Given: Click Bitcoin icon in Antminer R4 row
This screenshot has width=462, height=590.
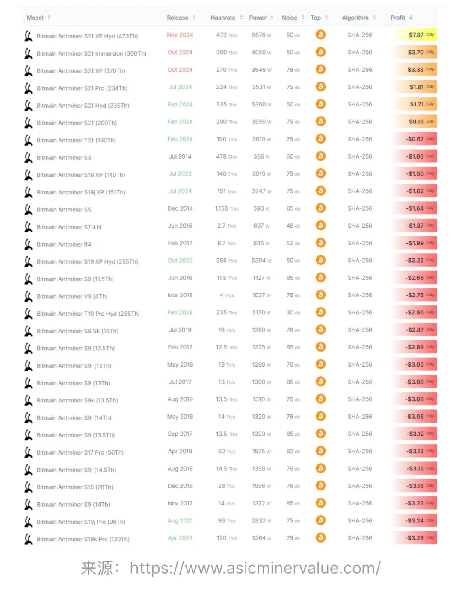Looking at the screenshot, I should [x=320, y=243].
